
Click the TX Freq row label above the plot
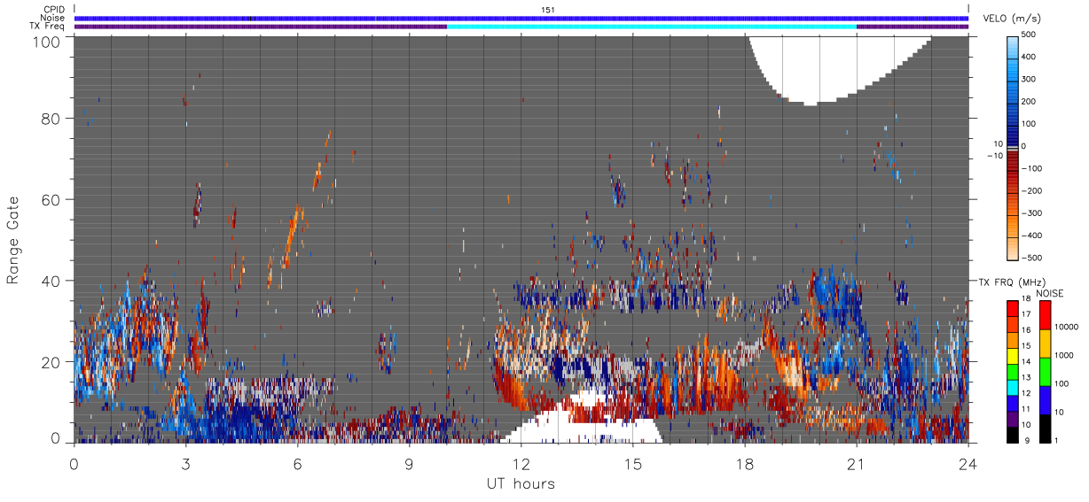click(x=48, y=27)
